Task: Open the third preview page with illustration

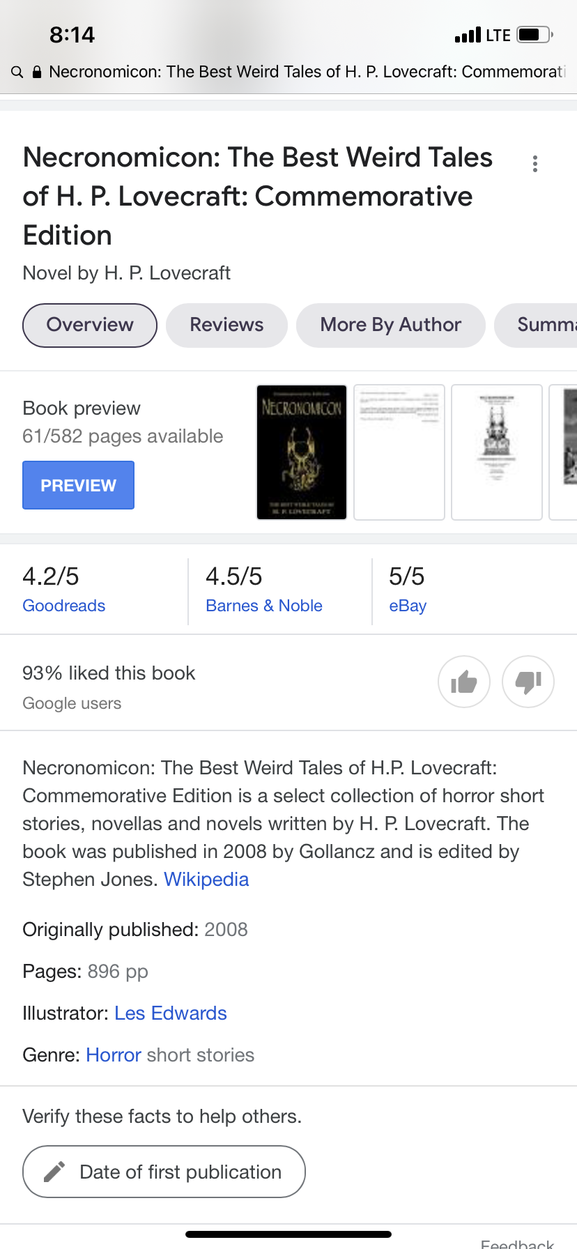Action: tap(497, 452)
